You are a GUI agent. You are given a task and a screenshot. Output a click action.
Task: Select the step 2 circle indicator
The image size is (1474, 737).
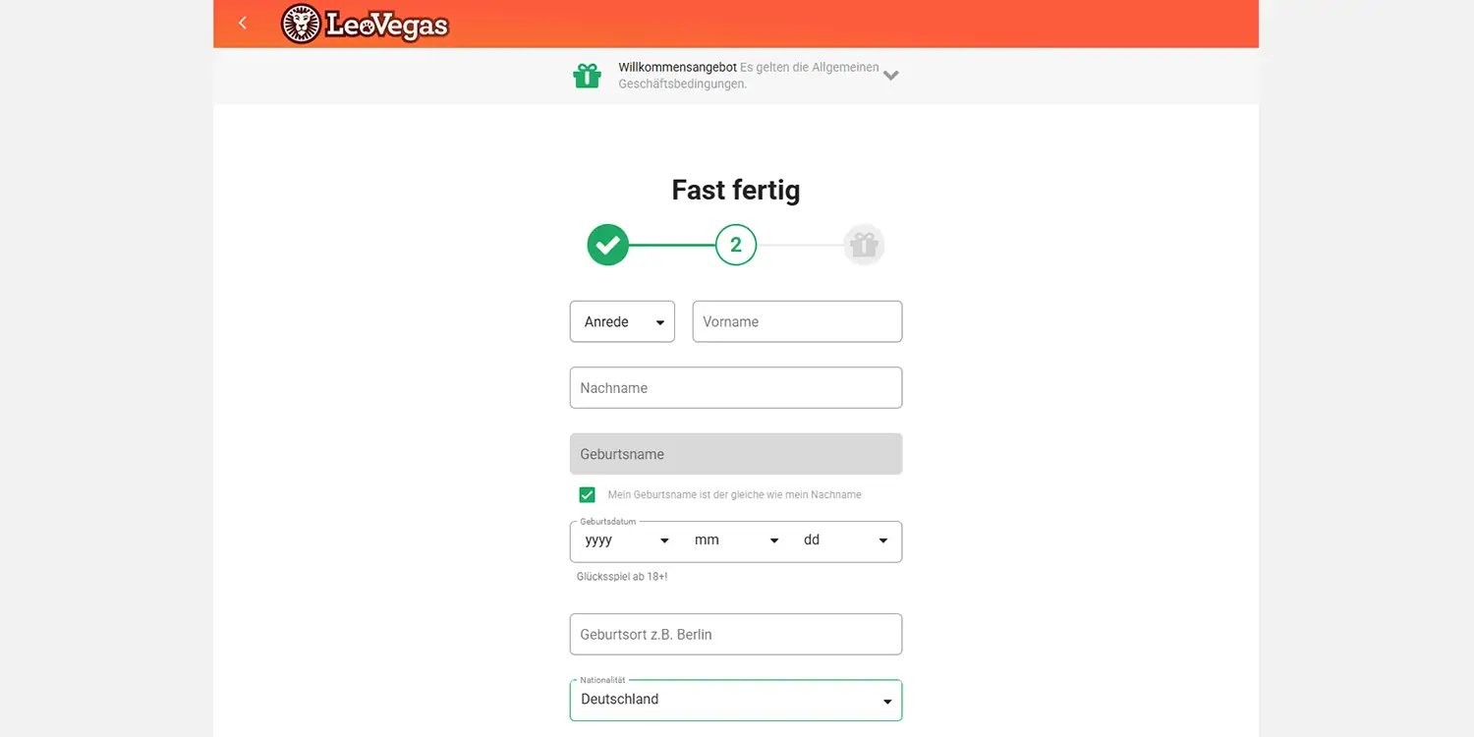coord(736,245)
